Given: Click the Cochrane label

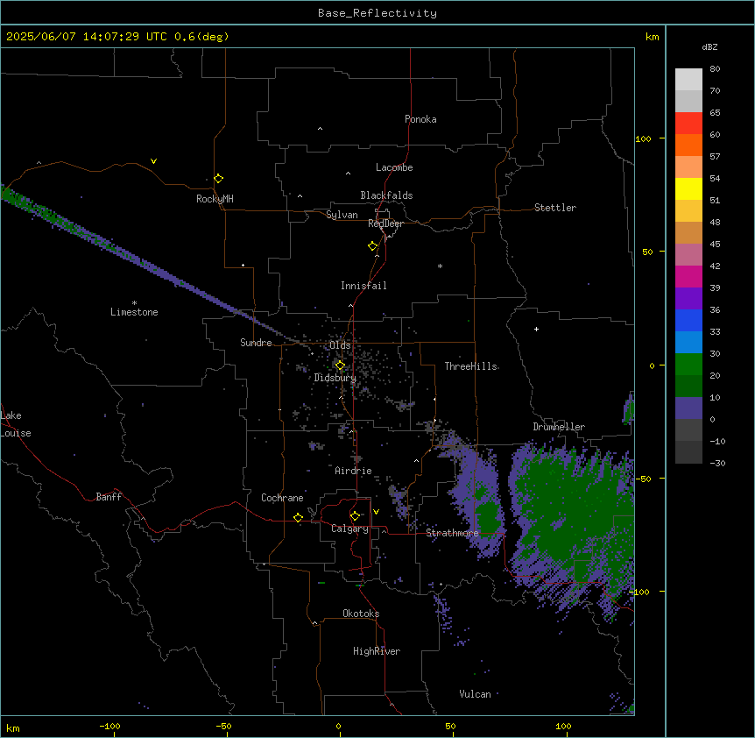Looking at the screenshot, I should 282,498.
